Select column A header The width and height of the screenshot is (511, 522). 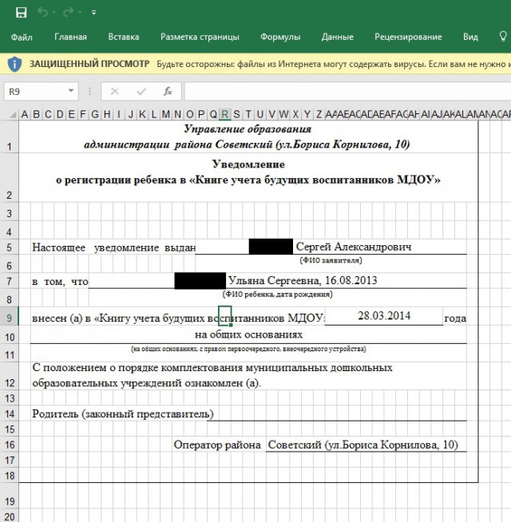(25, 114)
